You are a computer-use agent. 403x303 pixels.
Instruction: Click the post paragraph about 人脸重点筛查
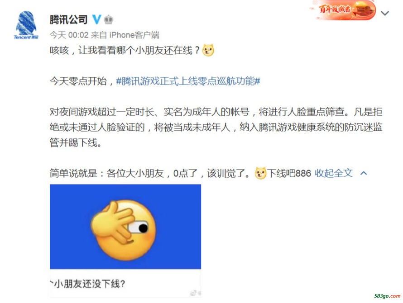coord(216,128)
